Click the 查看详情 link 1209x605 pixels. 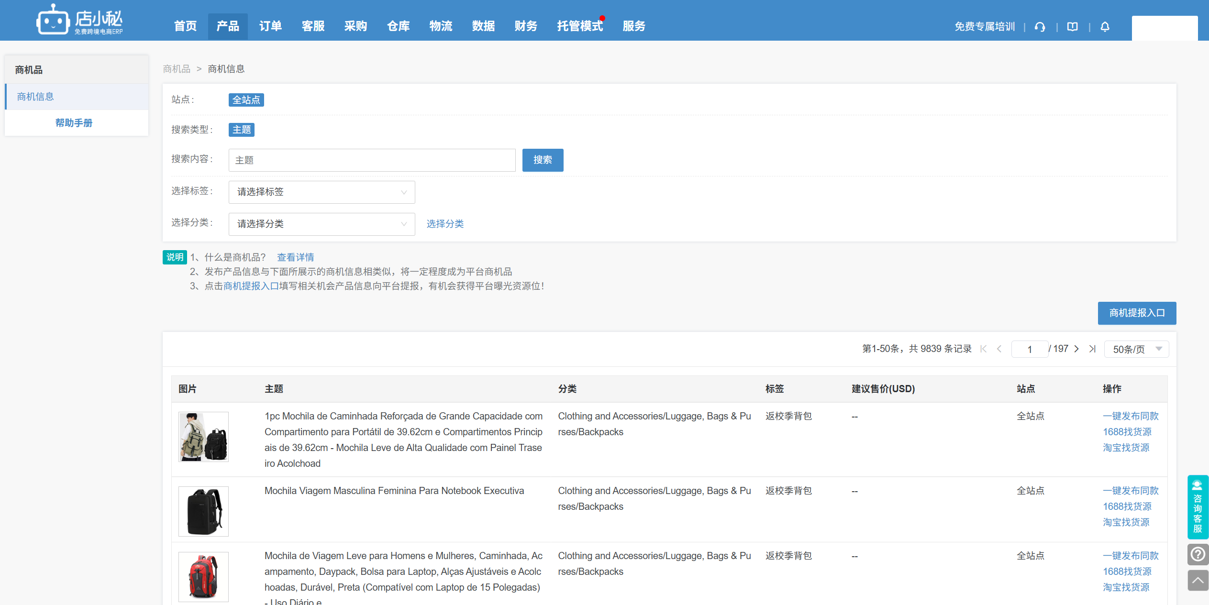(295, 257)
